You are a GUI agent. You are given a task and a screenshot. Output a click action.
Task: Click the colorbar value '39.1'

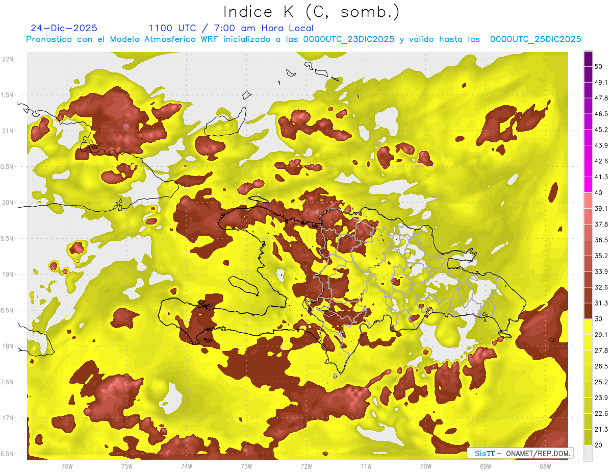click(x=601, y=209)
